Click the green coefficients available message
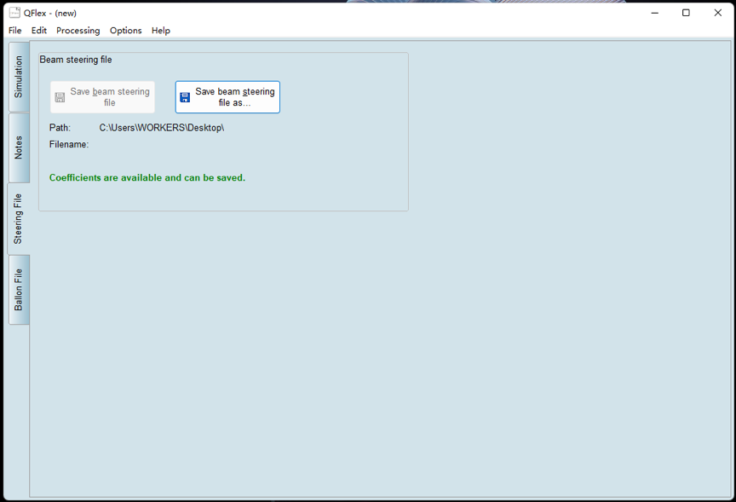This screenshot has width=736, height=502. [147, 178]
